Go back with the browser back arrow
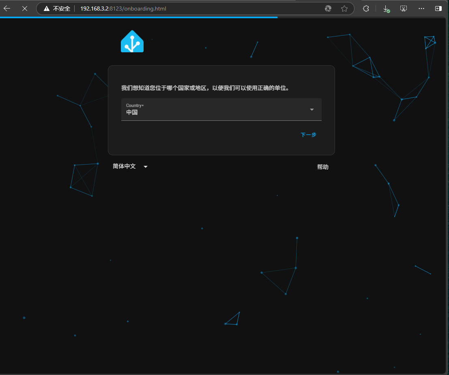 [7, 8]
